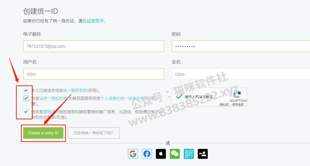Open the 在这里签字 sign-in link
The width and height of the screenshot is (310, 166).
pos(93,21)
